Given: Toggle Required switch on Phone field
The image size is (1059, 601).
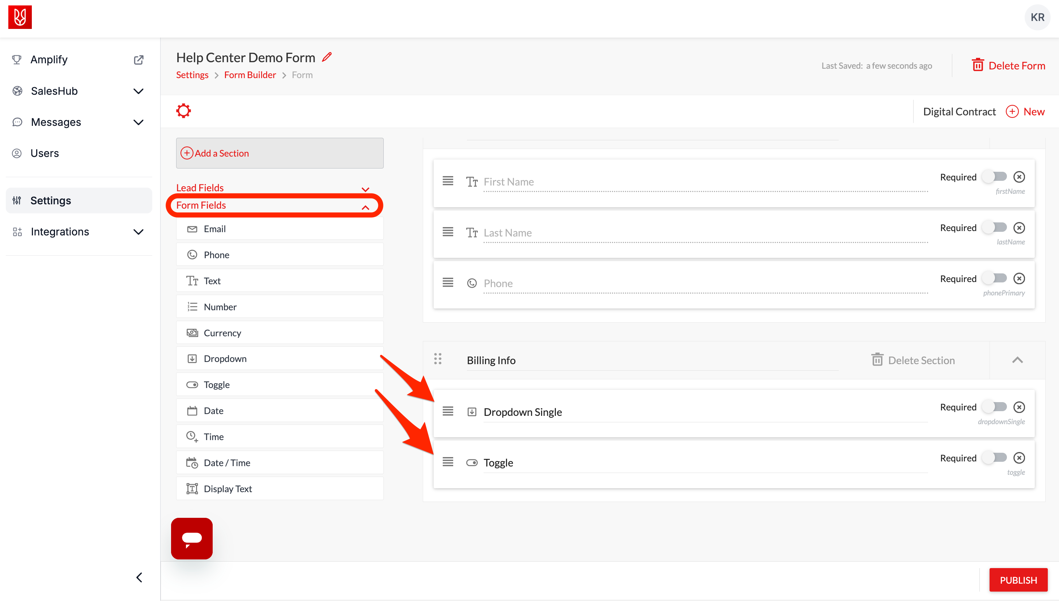Looking at the screenshot, I should point(995,279).
